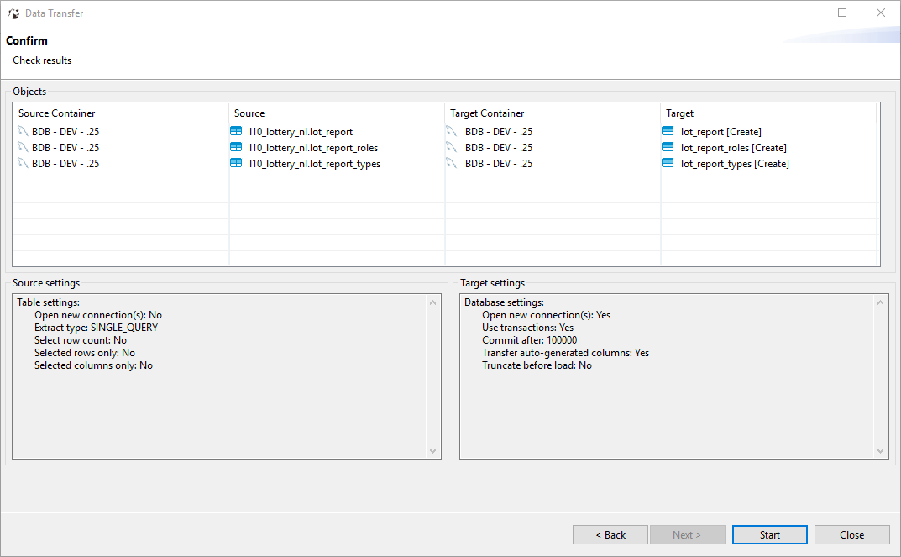The height and width of the screenshot is (557, 901).
Task: Click the DBeaver beaver icon in the title bar
Action: (x=14, y=13)
